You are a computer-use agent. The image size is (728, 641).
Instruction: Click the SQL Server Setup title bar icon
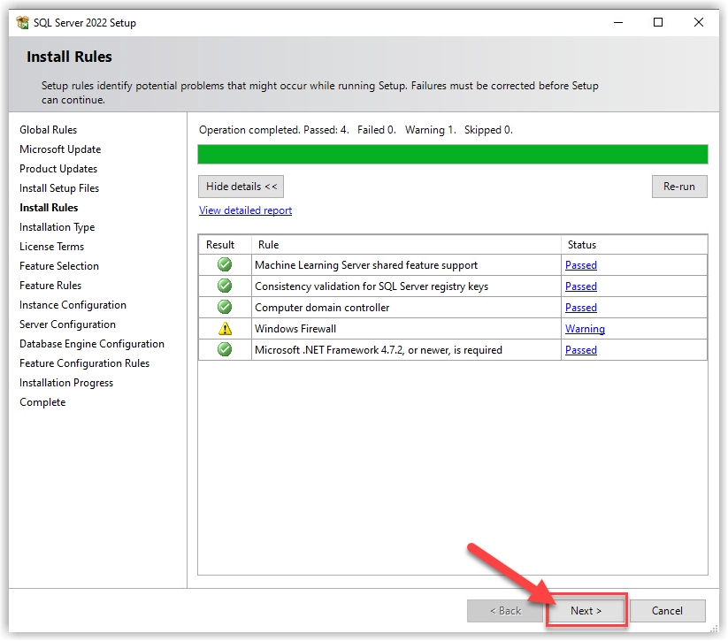click(x=22, y=22)
